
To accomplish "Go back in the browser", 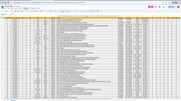I will tap(2, 3).
